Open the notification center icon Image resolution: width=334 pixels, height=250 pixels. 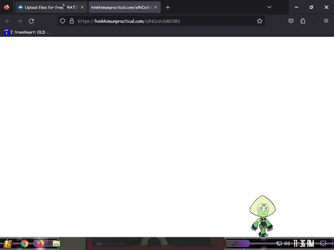pos(323,243)
